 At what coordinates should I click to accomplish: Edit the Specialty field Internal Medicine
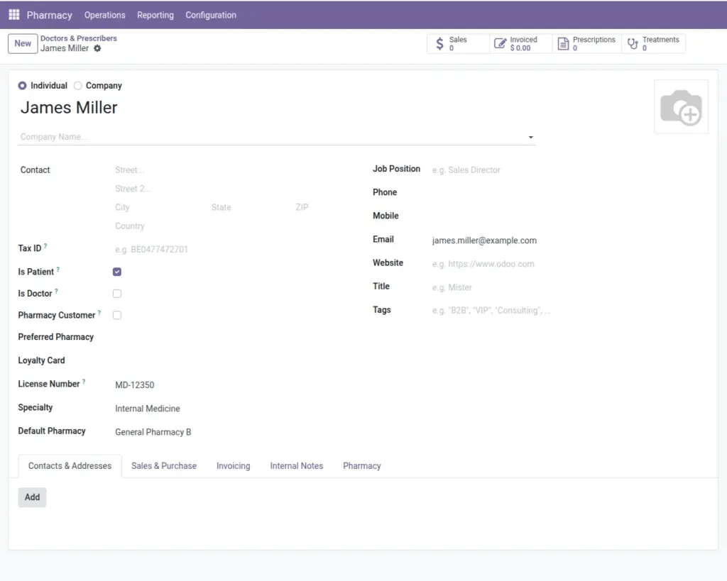tap(236, 409)
